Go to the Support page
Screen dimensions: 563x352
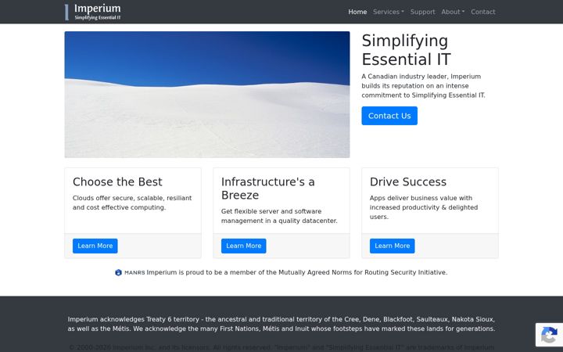click(422, 12)
